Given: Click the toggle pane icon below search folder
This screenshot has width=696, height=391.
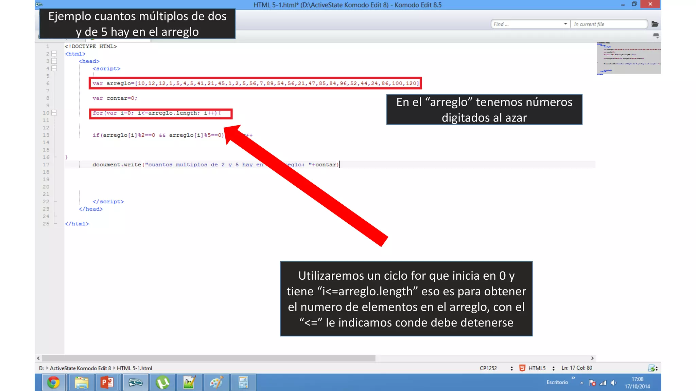Looking at the screenshot, I should click(656, 35).
